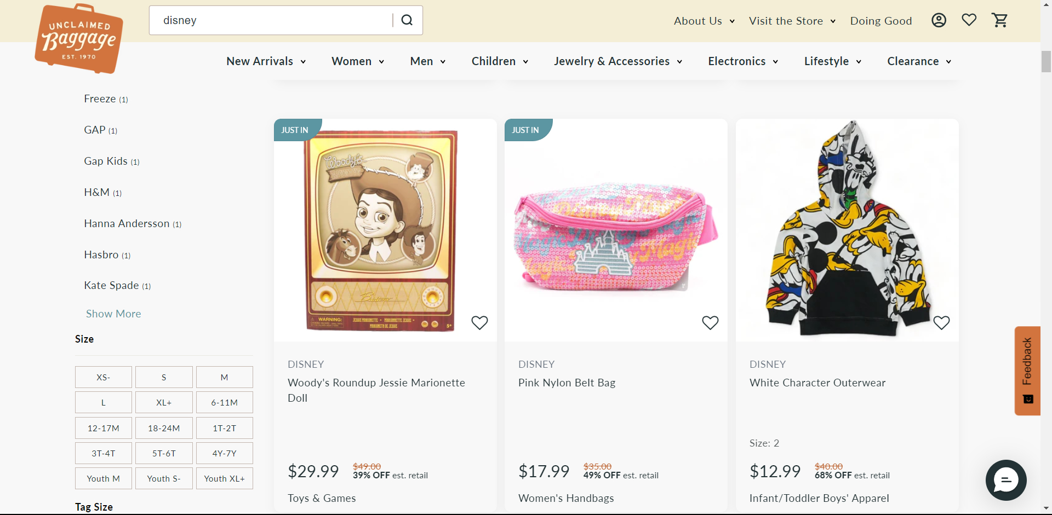The image size is (1052, 515).
Task: Click Show More brands link
Action: [113, 314]
